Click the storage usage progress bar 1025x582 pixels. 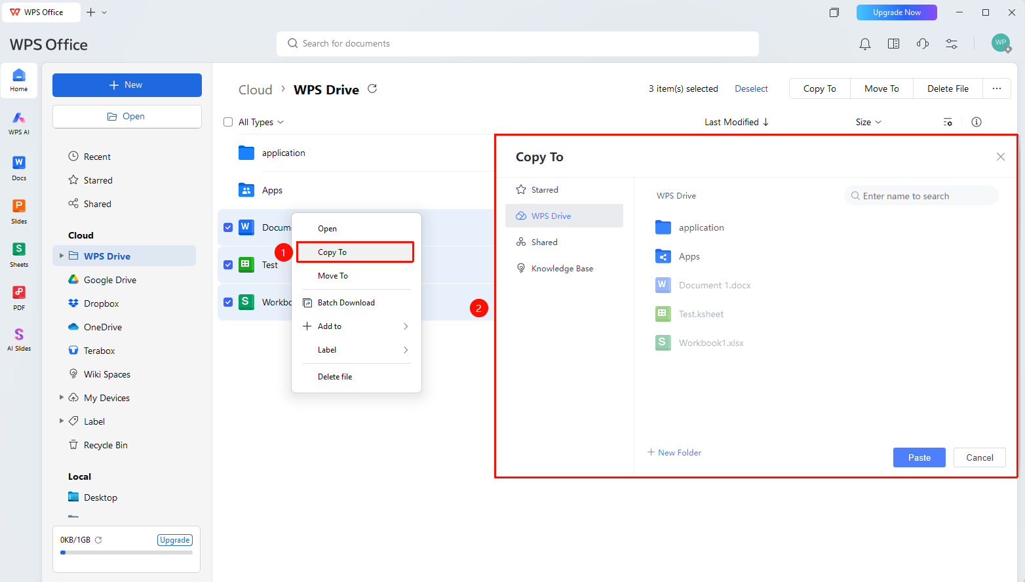[126, 553]
